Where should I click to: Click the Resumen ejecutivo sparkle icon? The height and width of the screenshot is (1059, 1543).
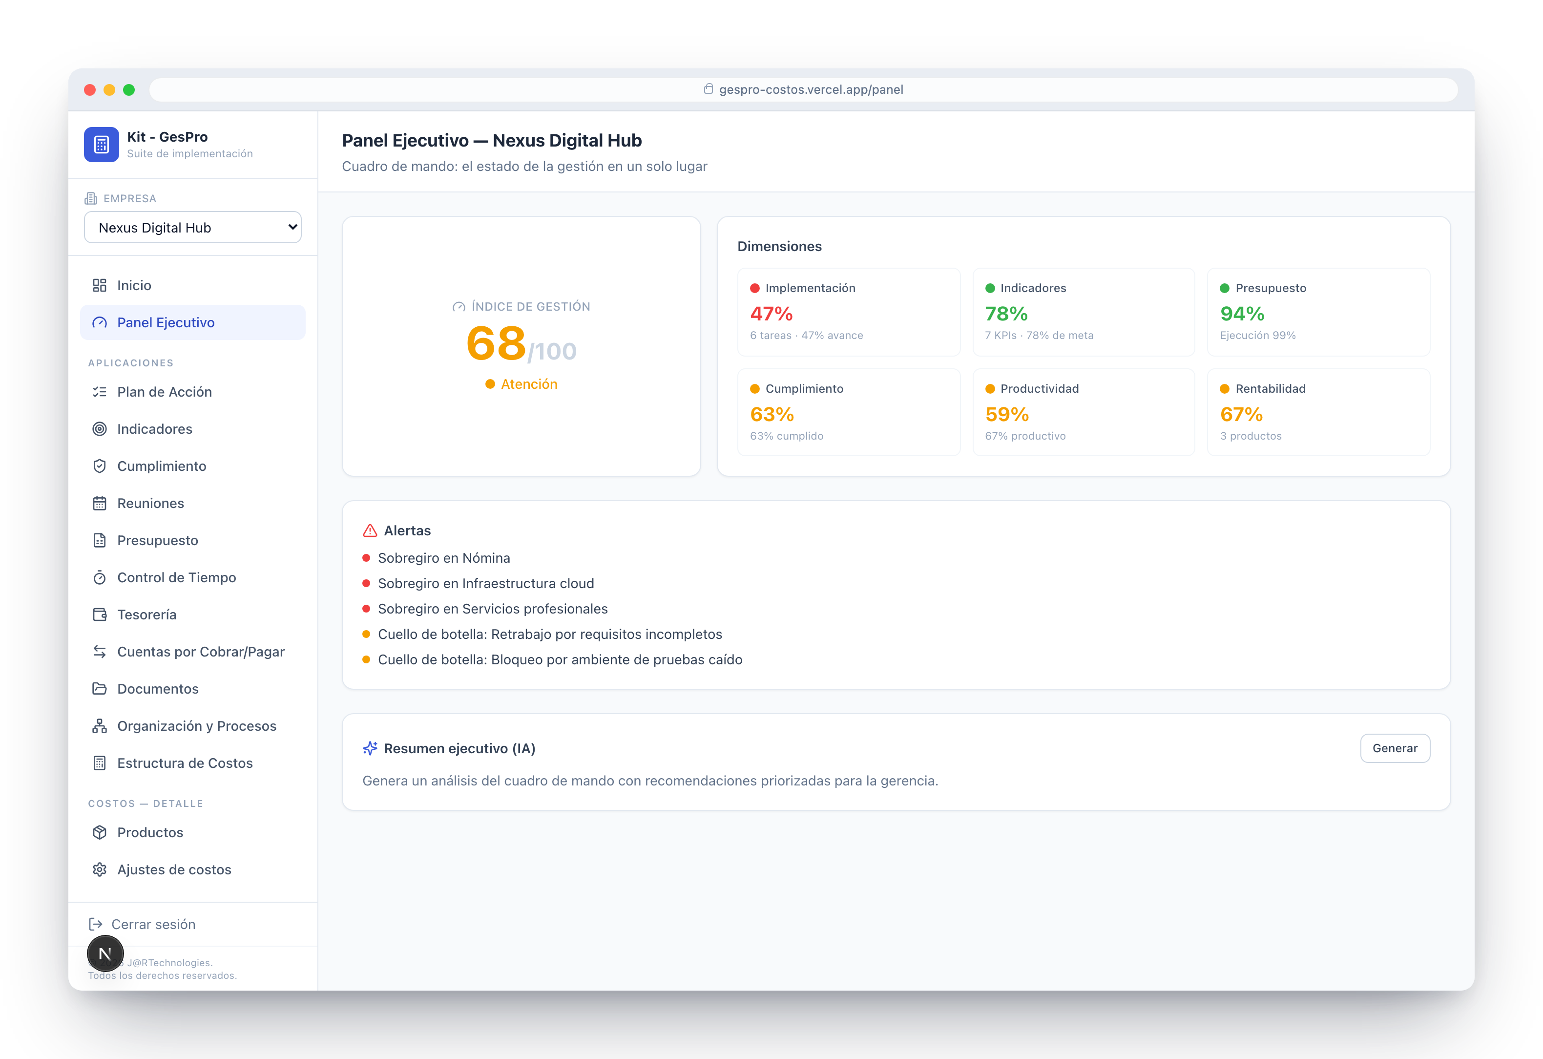(370, 749)
